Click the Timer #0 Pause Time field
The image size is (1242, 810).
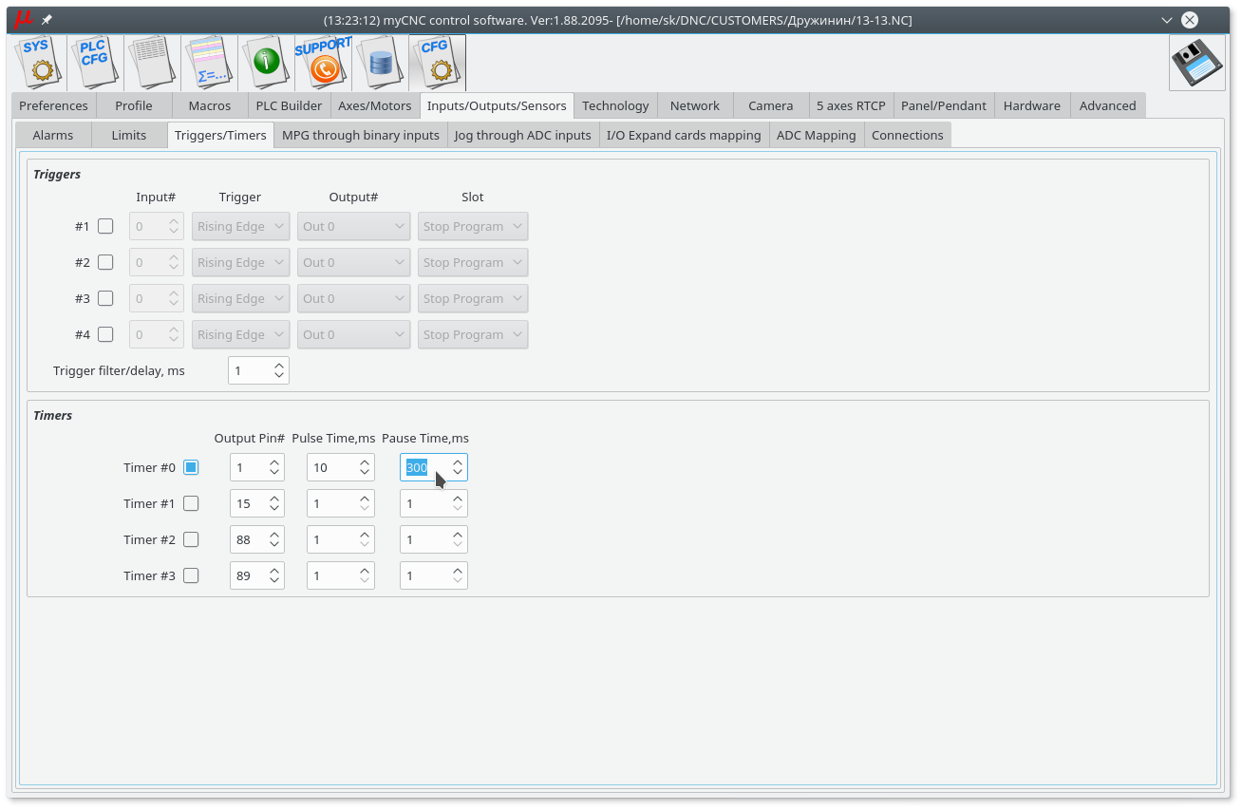[x=434, y=467]
